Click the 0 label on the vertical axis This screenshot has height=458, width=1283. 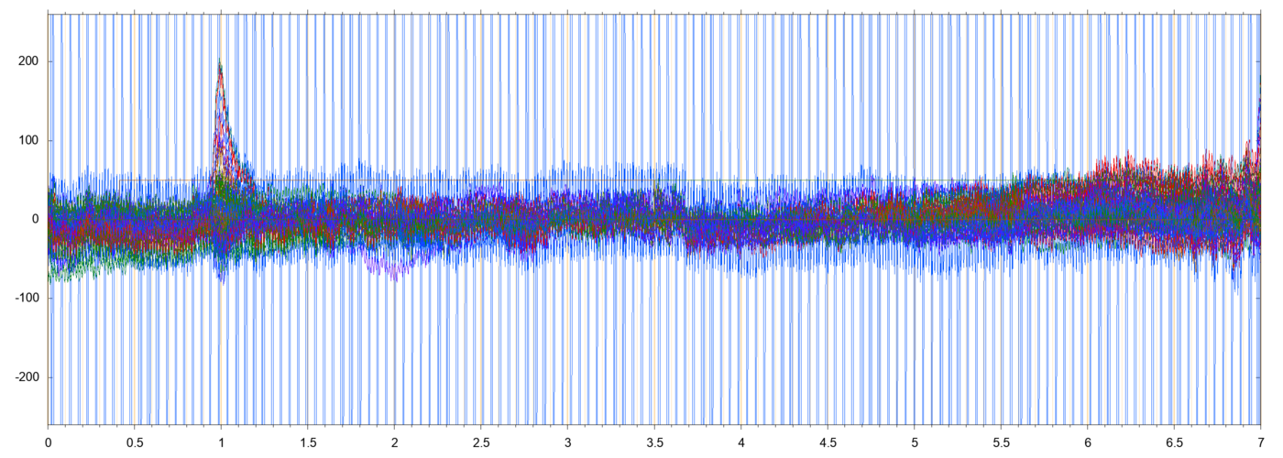pyautogui.click(x=36, y=220)
